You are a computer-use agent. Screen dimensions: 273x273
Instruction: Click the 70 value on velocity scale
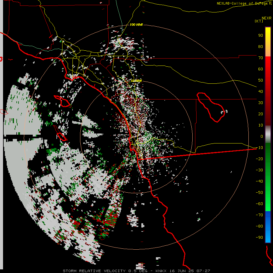coord(261,58)
